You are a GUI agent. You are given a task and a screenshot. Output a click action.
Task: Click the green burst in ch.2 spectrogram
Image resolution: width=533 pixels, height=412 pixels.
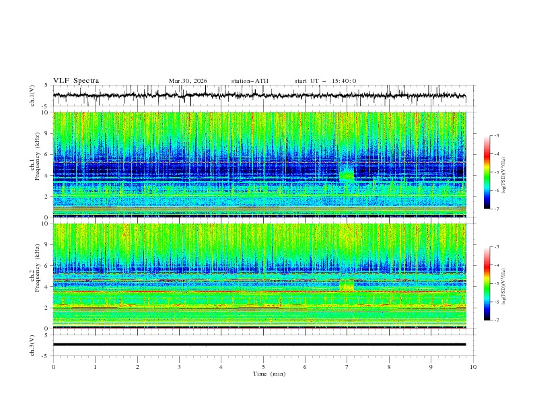click(347, 286)
